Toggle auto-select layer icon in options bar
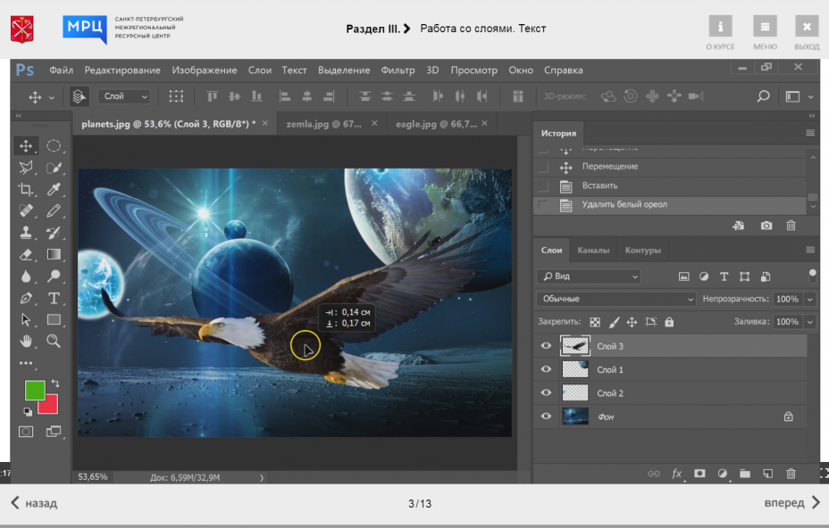 pos(79,96)
